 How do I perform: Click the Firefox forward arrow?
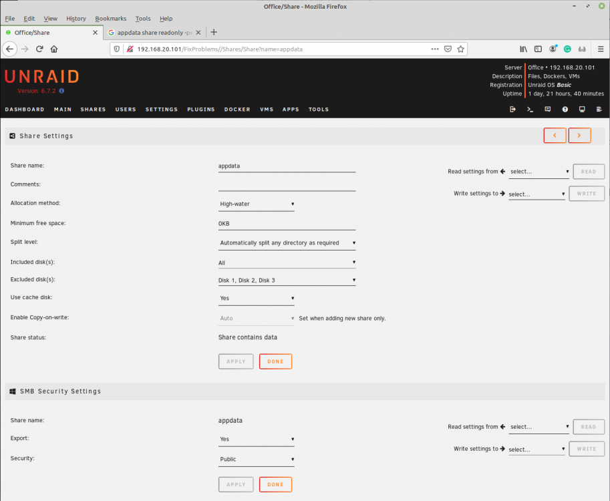[x=25, y=49]
